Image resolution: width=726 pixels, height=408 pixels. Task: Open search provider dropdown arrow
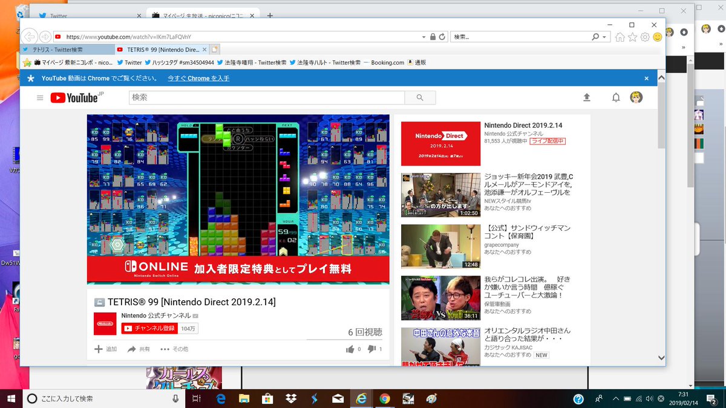(604, 37)
